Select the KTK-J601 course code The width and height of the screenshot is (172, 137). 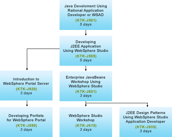coord(86,92)
